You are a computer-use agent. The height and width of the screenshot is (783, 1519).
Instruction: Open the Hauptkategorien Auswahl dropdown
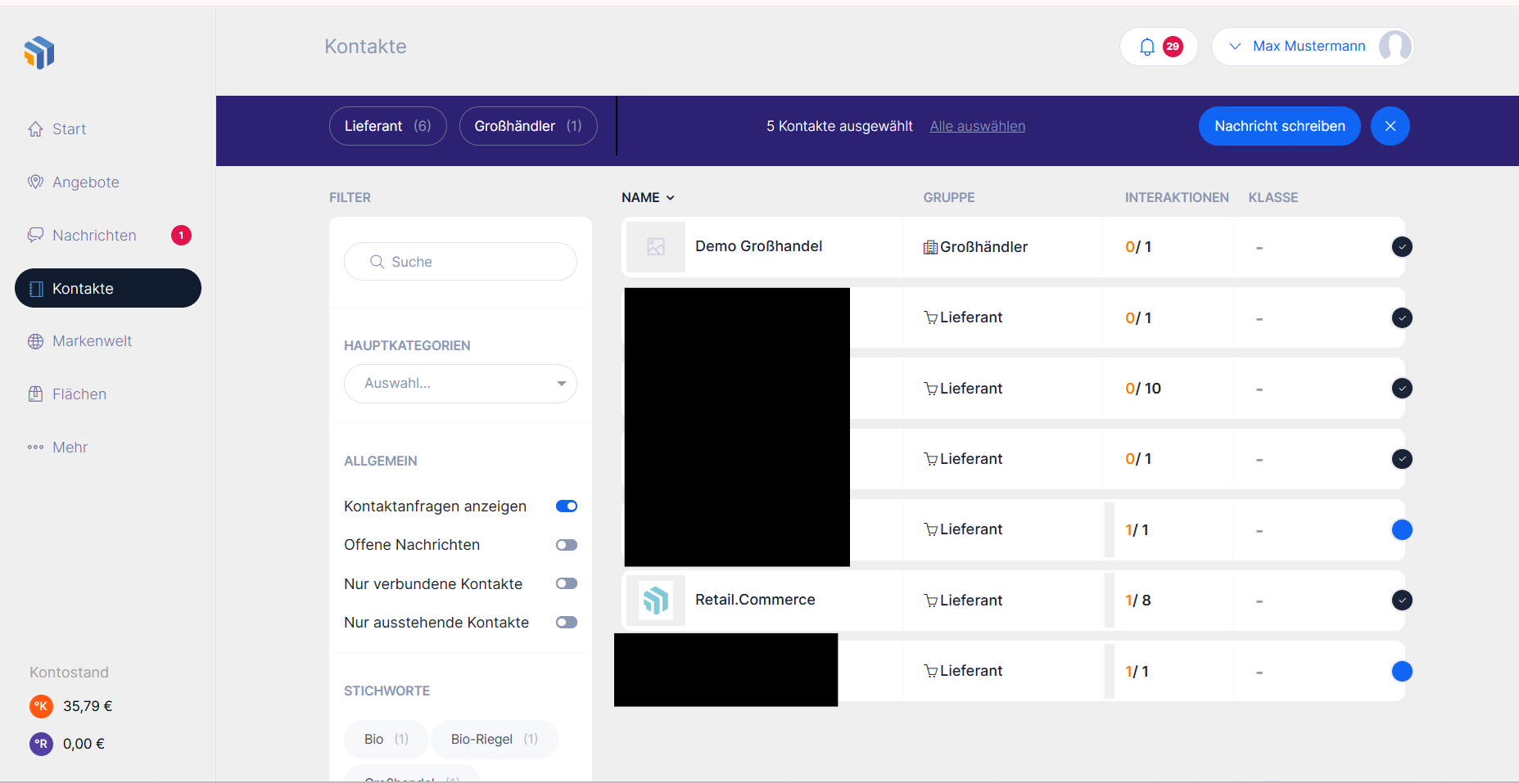(460, 384)
